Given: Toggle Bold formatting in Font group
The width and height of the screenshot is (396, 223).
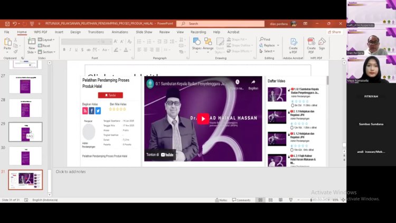Looking at the screenshot, I should 64,50.
